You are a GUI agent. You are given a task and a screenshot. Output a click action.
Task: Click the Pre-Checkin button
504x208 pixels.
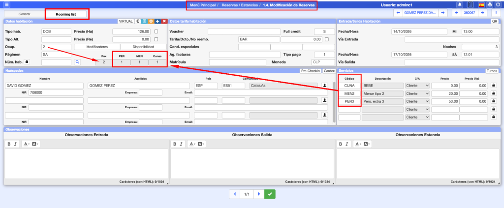coord(310,71)
